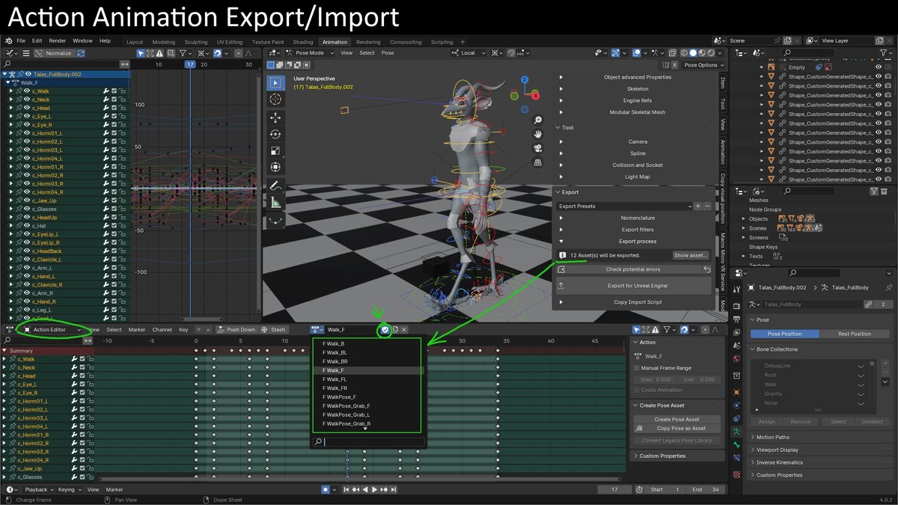Viewport: 898px width, 505px height.
Task: Activate the Transform tool in viewport toolbar
Action: click(x=275, y=167)
